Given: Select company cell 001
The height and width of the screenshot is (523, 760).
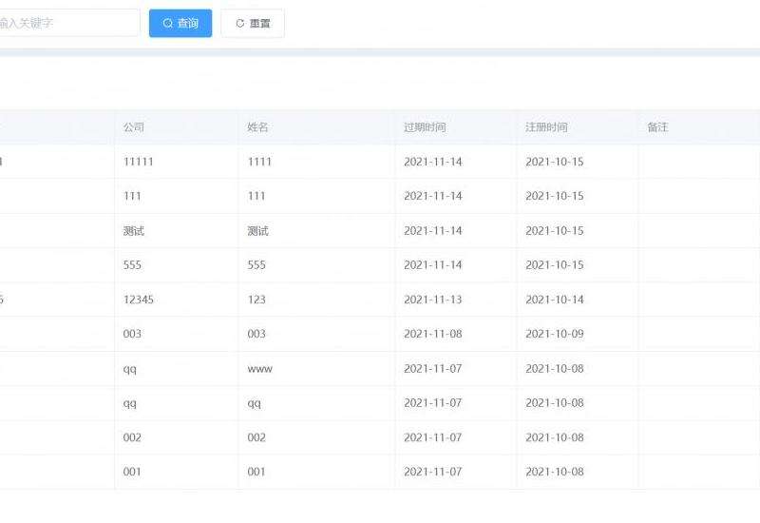Looking at the screenshot, I should [x=132, y=472].
